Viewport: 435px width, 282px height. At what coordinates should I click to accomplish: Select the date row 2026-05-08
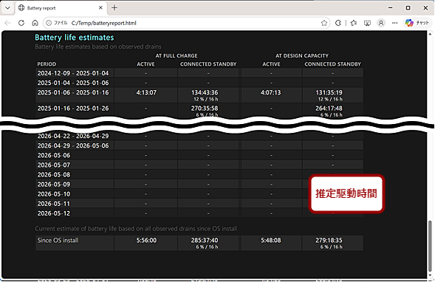(x=54, y=175)
